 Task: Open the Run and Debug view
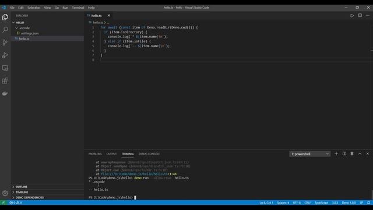(x=5, y=55)
